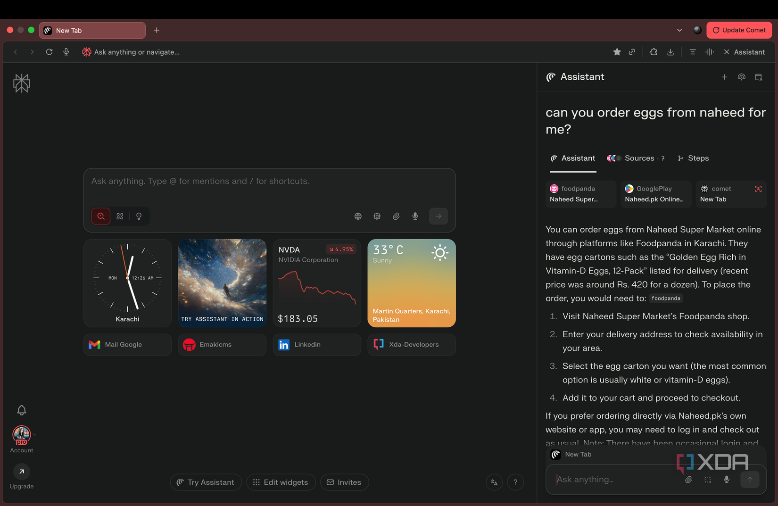
Task: Click the screenshot selection icon in Assistant input
Action: coord(708,480)
